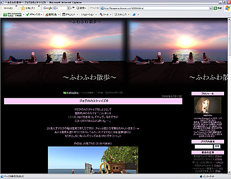Click the green Go arrow button

tap(215, 8)
